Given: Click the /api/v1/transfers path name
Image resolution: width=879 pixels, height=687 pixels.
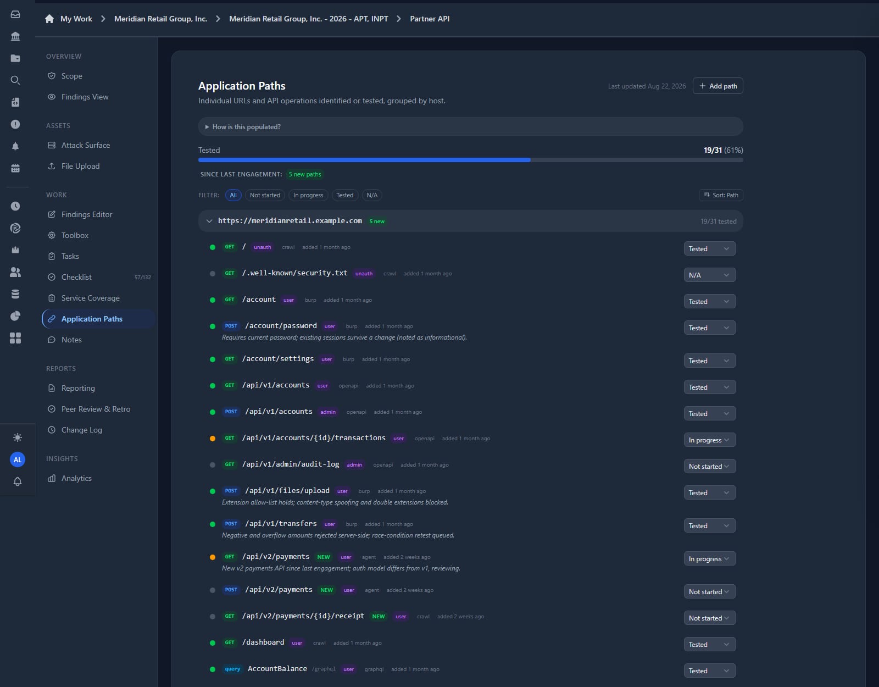Looking at the screenshot, I should 281,523.
